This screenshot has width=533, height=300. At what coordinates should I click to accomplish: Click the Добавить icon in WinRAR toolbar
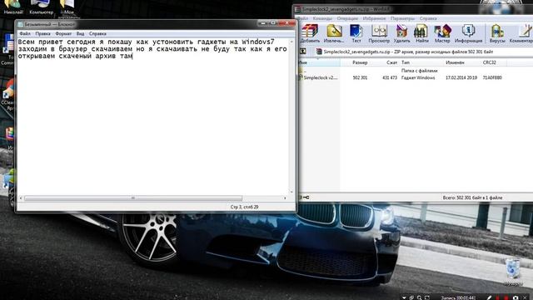point(310,33)
